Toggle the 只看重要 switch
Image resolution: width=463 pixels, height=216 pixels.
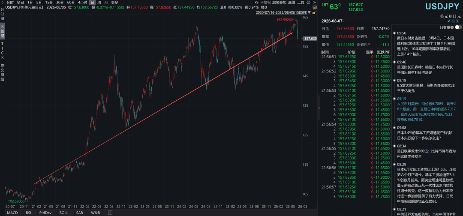coord(459,27)
